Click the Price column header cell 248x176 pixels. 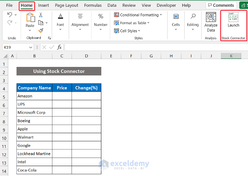[x=62, y=88]
